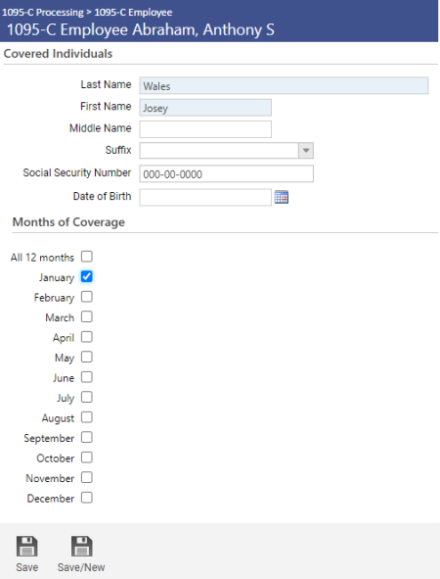The width and height of the screenshot is (440, 579).
Task: Check the All 12 months checkbox
Action: pyautogui.click(x=87, y=257)
